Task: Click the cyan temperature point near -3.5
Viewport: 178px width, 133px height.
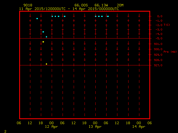Action: (x=43, y=32)
